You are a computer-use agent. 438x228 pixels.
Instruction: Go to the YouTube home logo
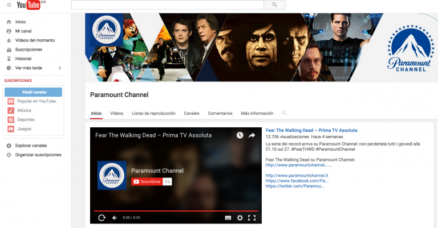[x=28, y=5]
